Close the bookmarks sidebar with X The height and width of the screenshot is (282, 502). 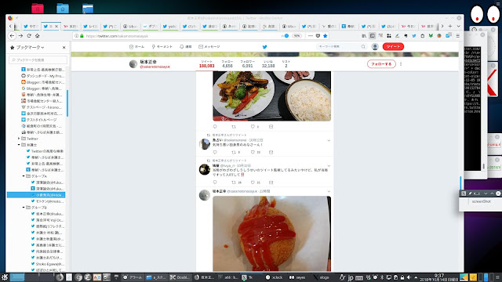pos(64,47)
